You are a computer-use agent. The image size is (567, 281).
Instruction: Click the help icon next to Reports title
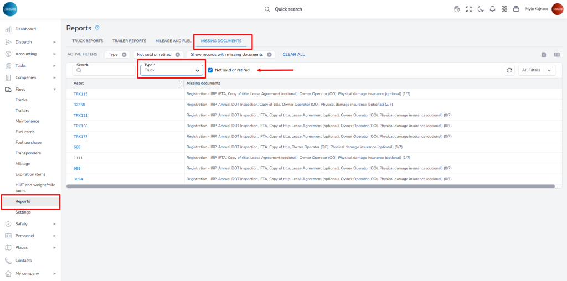(97, 28)
